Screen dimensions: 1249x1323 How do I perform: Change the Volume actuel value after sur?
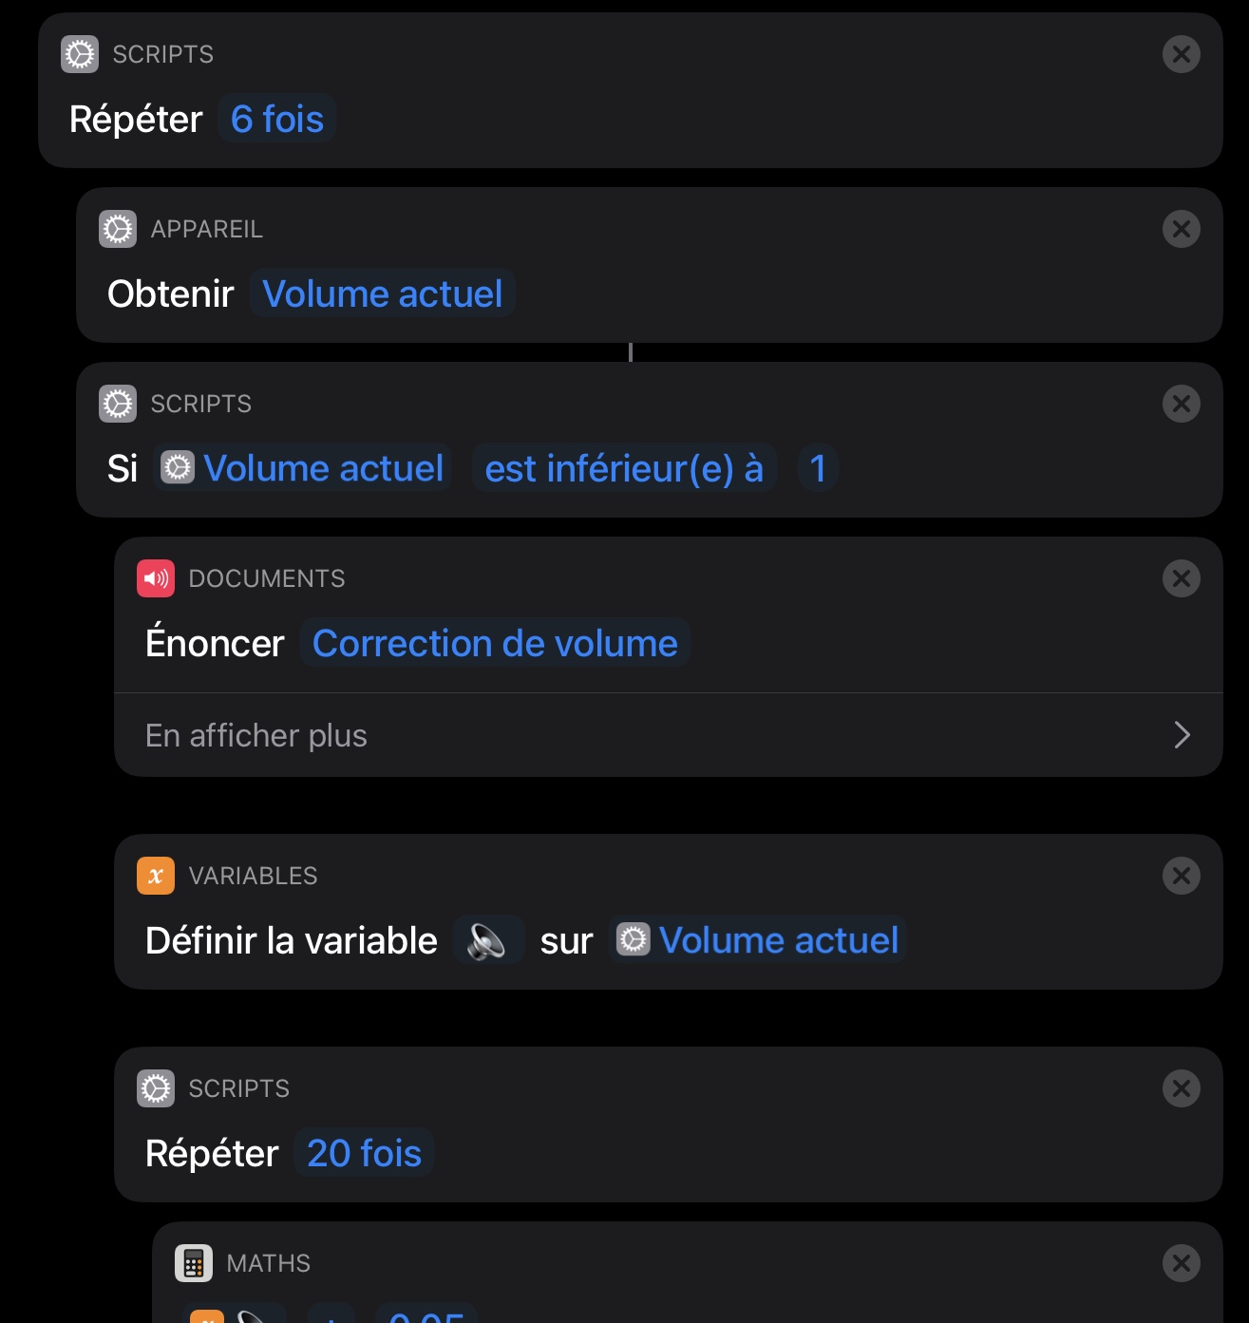(x=758, y=941)
